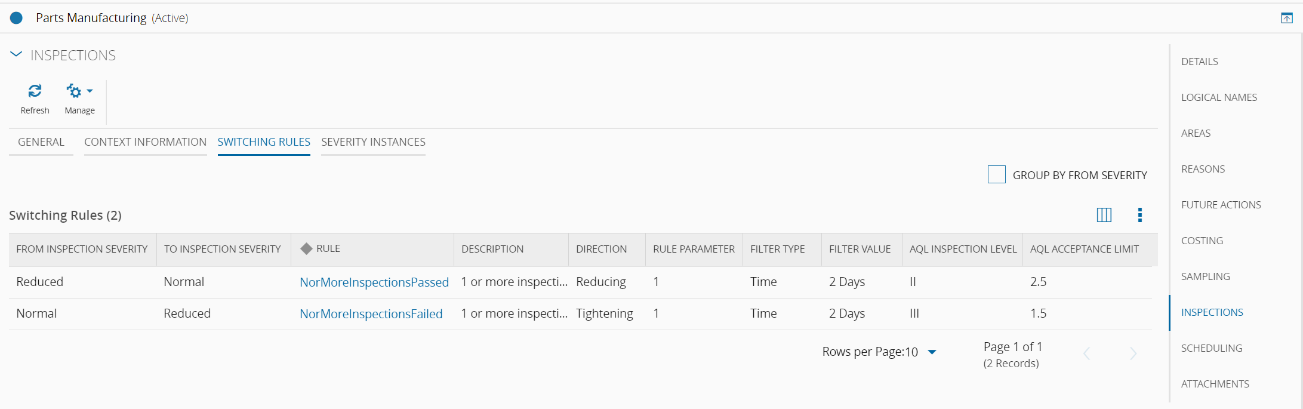
Task: Switch to the Severity Instances tab
Action: point(373,142)
